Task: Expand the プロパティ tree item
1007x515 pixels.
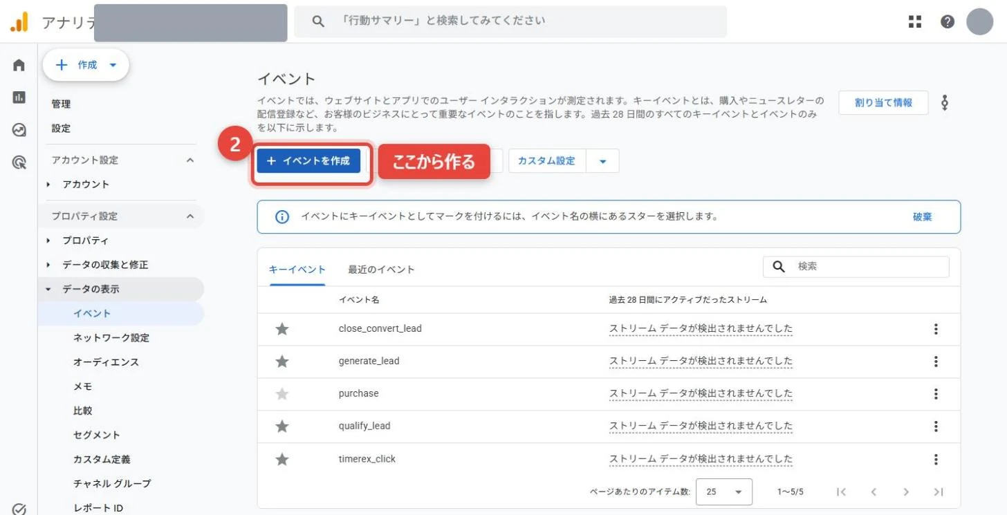Action: click(48, 241)
